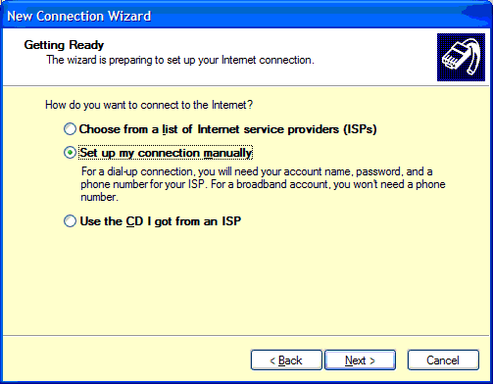
Task: Click the How do you want to connect question
Action: tap(149, 105)
